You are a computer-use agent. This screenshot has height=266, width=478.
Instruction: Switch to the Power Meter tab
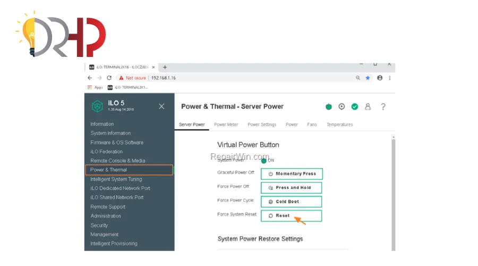pos(226,124)
